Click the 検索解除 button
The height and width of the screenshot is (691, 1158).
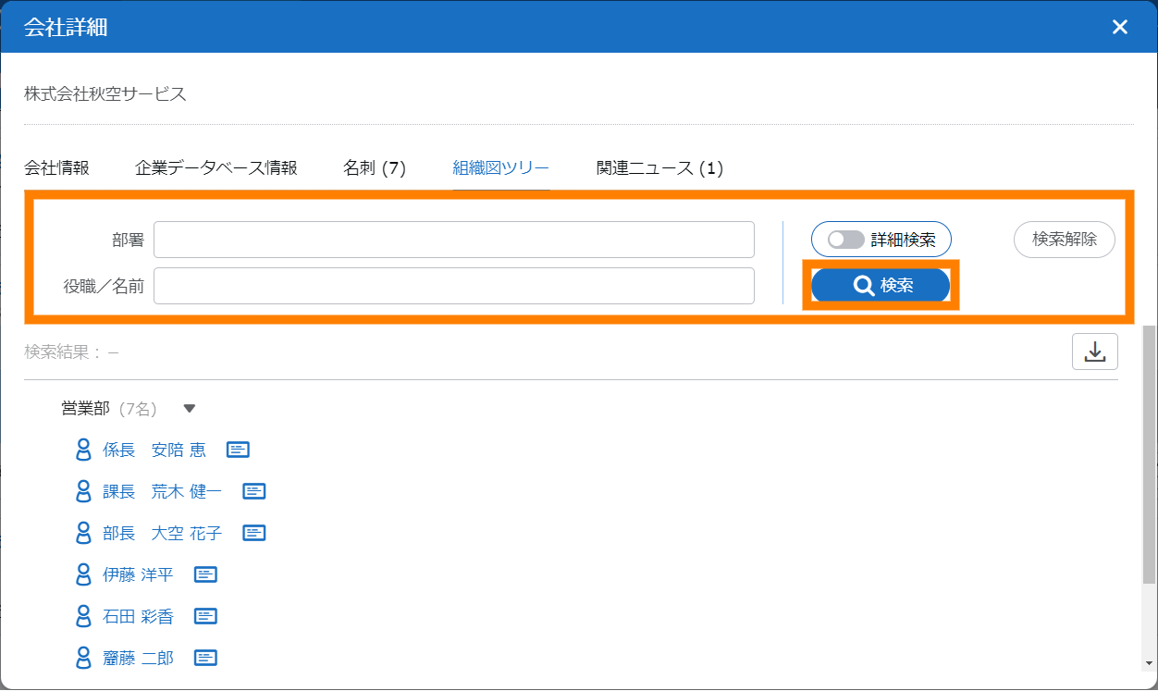[x=1065, y=239]
